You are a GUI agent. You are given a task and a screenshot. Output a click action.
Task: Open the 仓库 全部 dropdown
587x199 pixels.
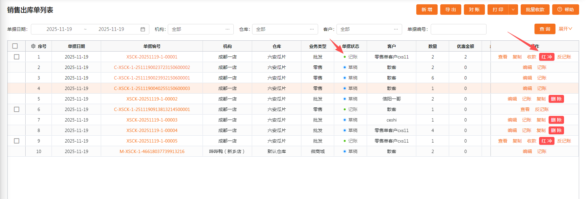285,29
